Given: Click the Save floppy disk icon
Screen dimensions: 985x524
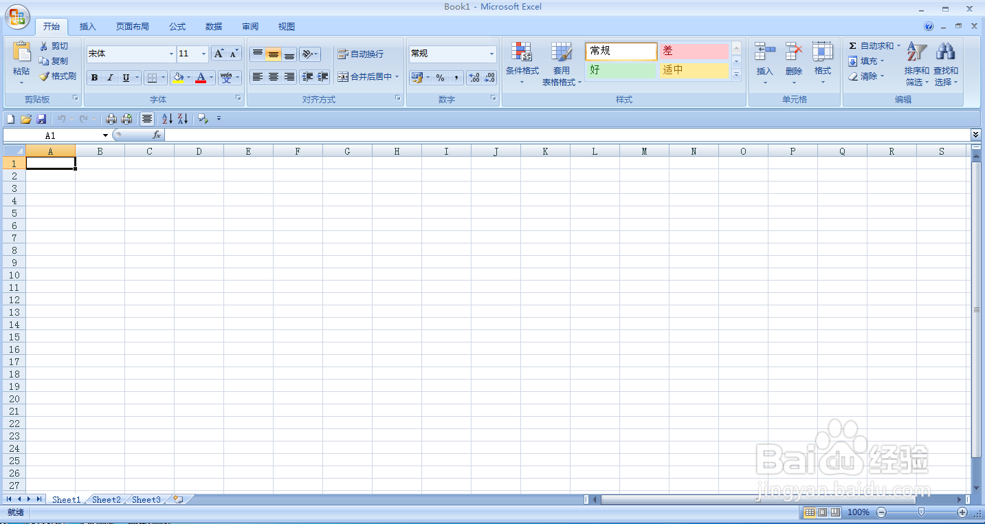Looking at the screenshot, I should click(41, 119).
